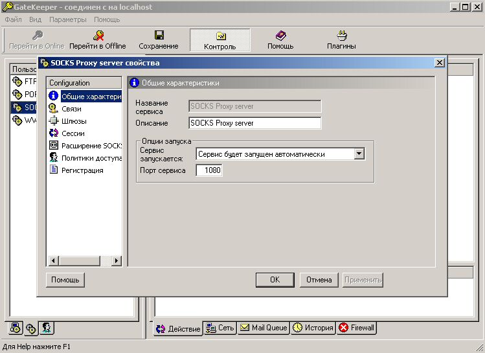Click OK in the properties dialog
485x353 pixels.
pyautogui.click(x=275, y=280)
